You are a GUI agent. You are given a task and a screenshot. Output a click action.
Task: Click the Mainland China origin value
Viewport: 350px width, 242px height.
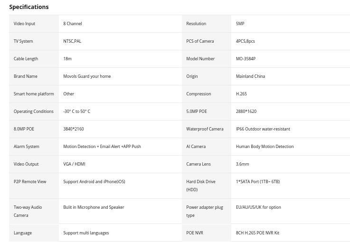[250, 76]
